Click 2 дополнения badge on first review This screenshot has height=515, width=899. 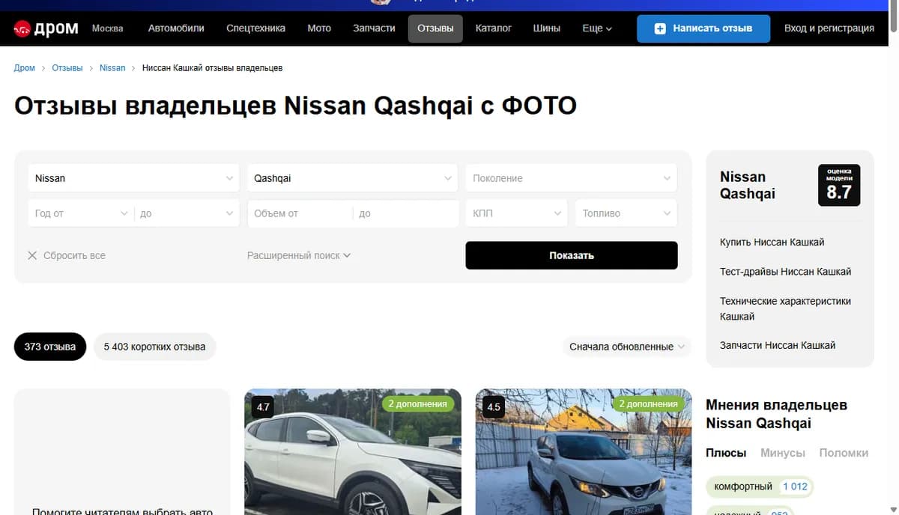[418, 403]
